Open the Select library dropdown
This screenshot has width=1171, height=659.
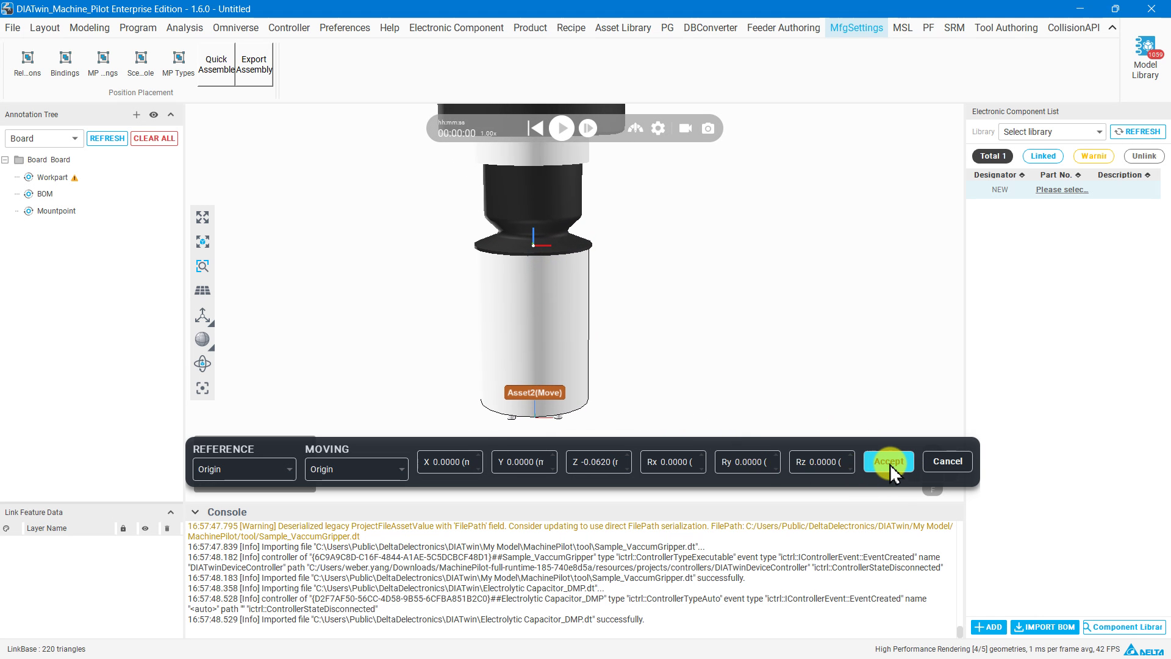(1052, 132)
